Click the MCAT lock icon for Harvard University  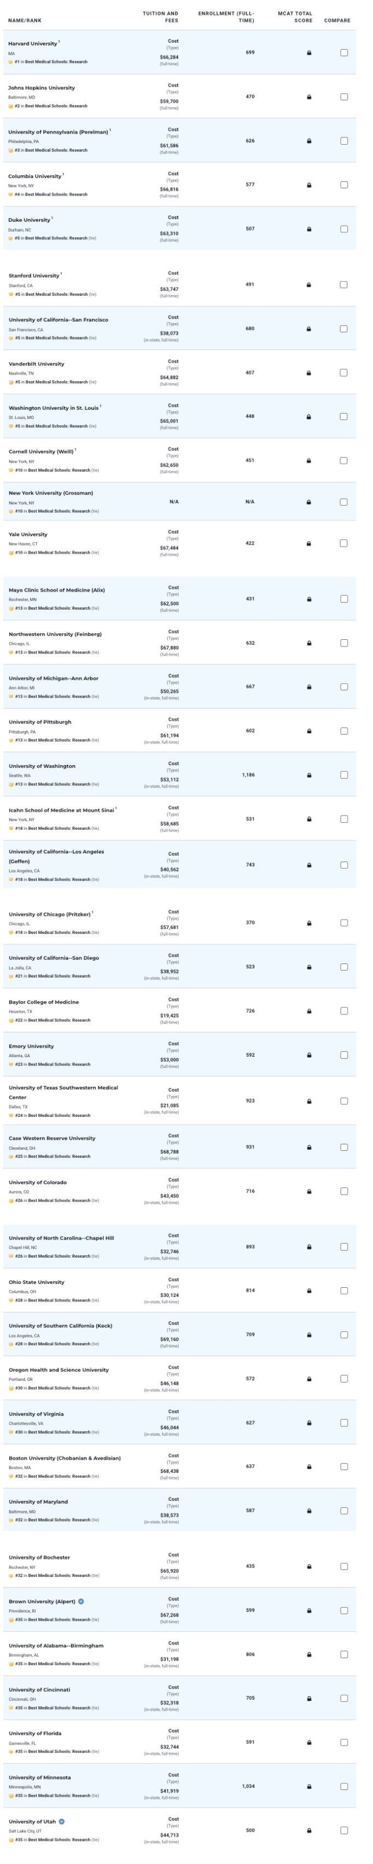point(308,53)
